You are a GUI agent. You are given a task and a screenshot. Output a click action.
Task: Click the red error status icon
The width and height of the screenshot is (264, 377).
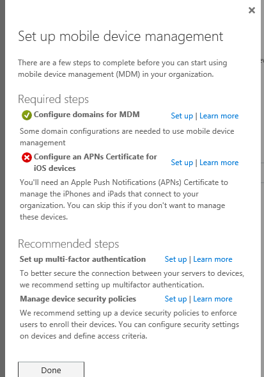click(x=27, y=157)
